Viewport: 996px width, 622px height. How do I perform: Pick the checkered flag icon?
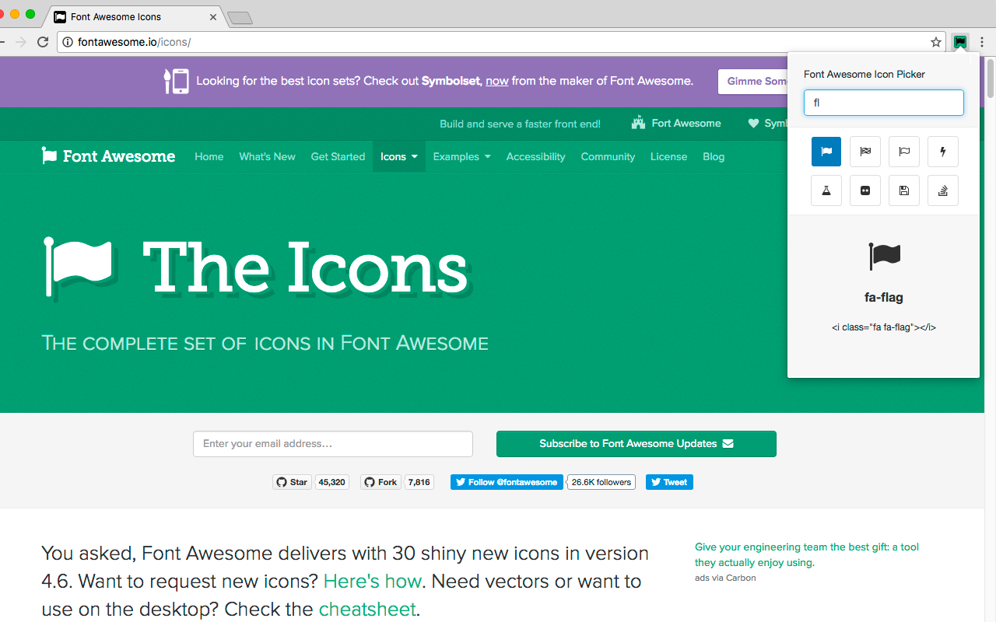click(865, 152)
